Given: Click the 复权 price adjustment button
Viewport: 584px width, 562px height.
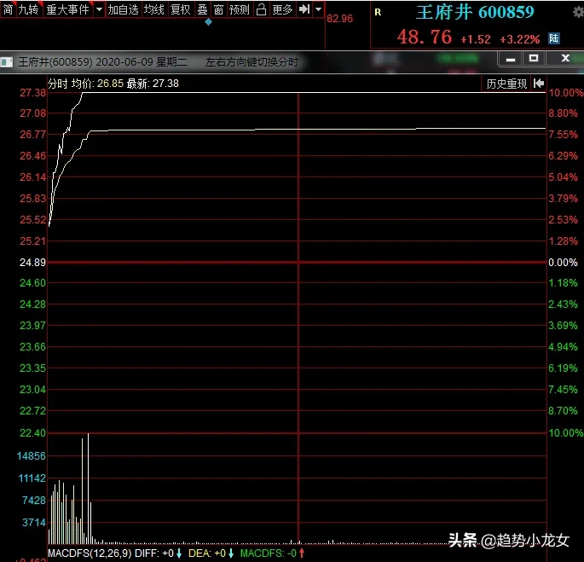Looking at the screenshot, I should tap(180, 9).
